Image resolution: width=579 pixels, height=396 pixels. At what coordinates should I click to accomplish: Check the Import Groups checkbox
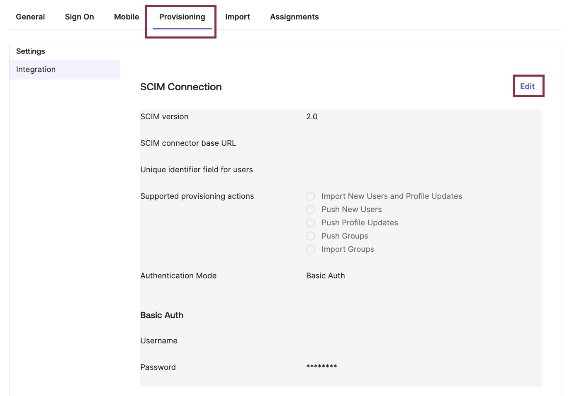[310, 249]
